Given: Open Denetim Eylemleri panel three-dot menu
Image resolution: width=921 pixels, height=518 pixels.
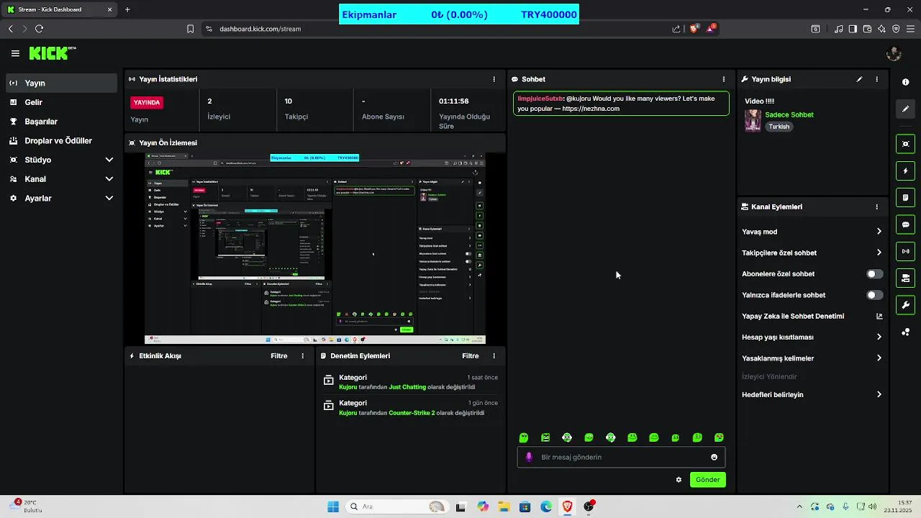Looking at the screenshot, I should 494,356.
